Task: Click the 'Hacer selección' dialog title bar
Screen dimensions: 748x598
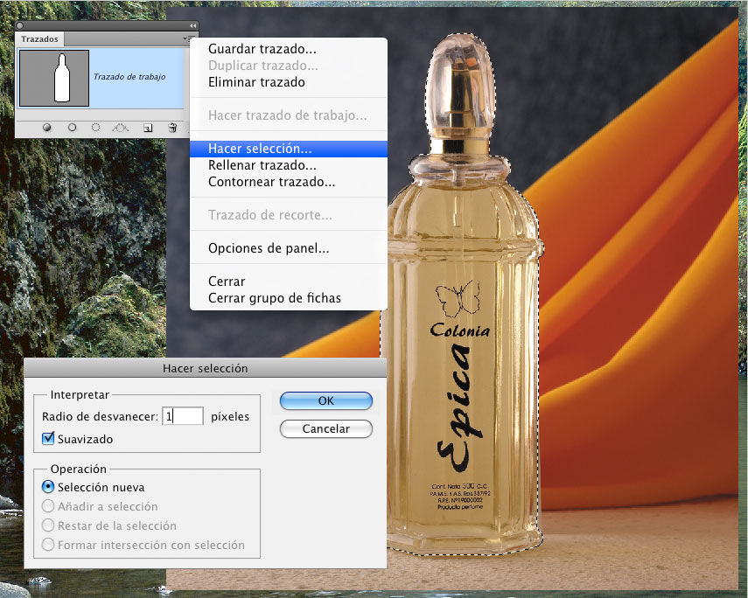Action: [x=205, y=368]
